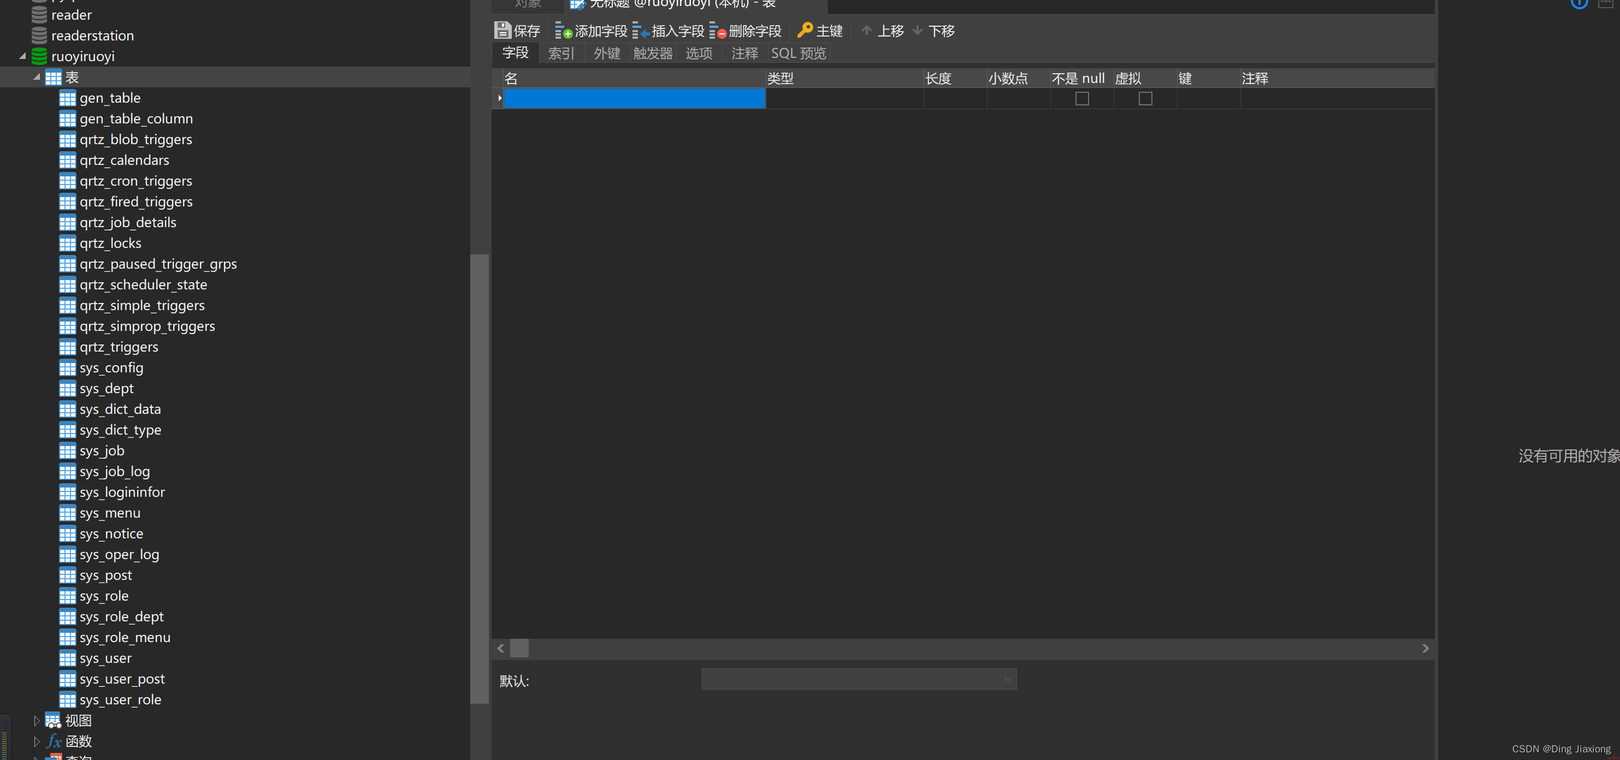Move field down with the 下移 arrow
1620x760 pixels.
click(917, 30)
